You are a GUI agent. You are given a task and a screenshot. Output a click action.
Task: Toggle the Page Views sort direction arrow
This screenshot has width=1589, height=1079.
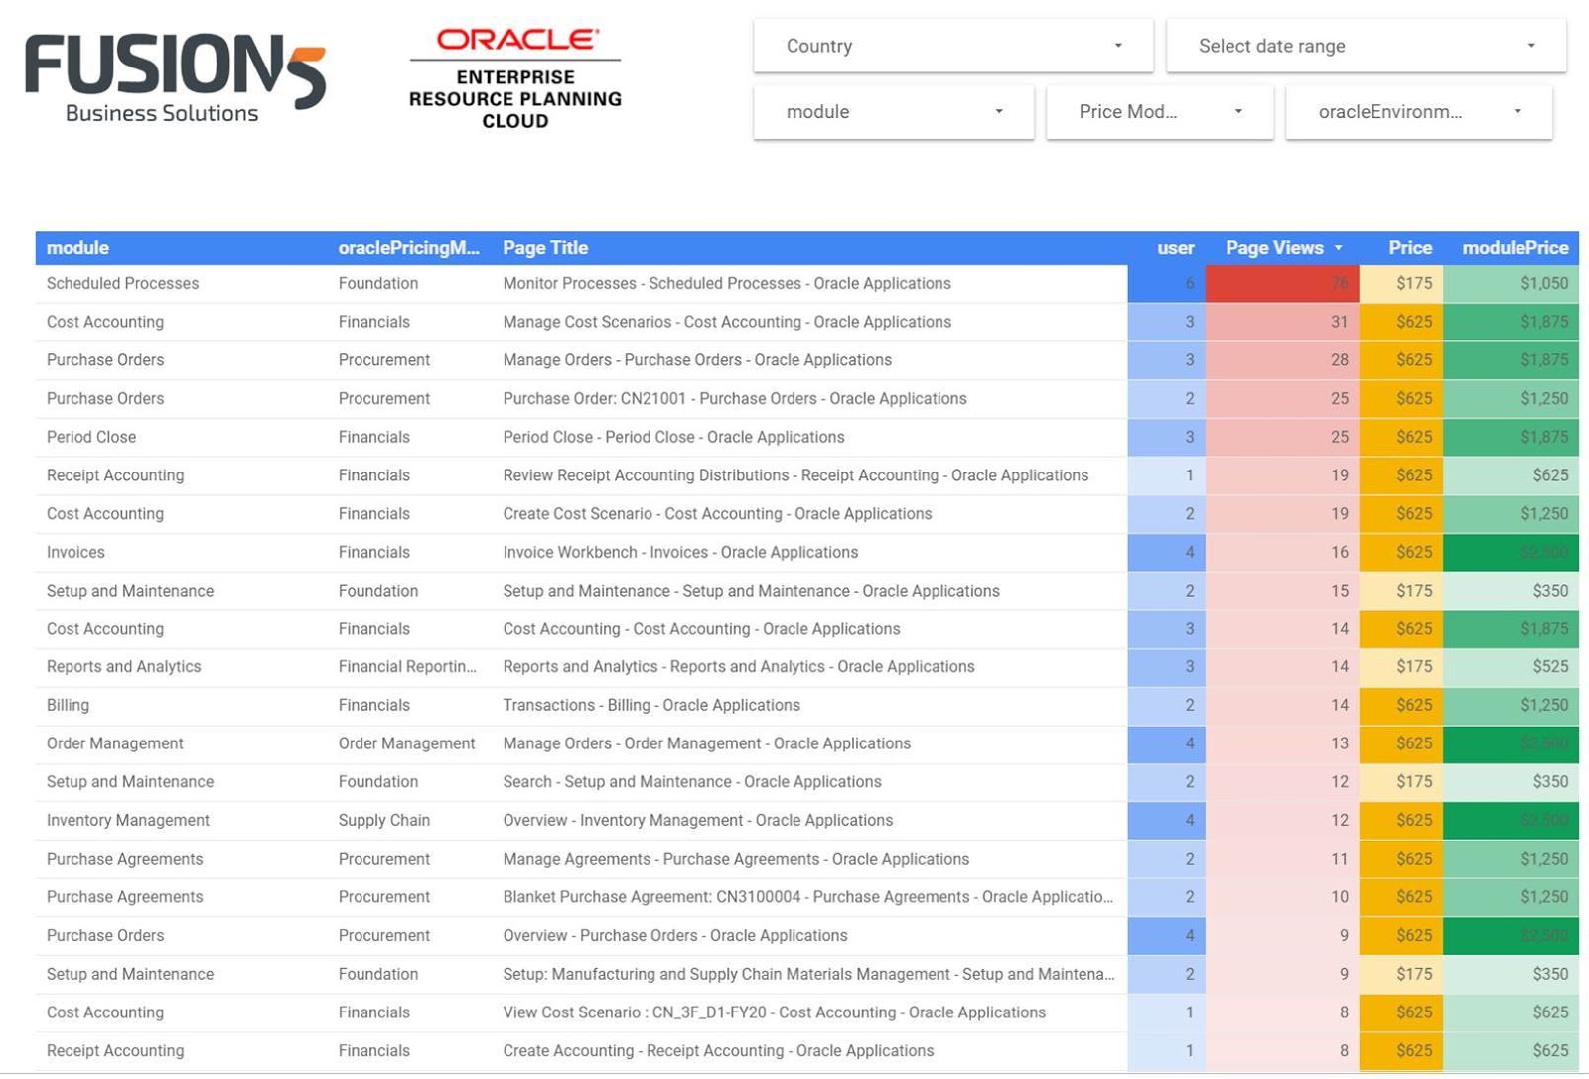click(1339, 248)
